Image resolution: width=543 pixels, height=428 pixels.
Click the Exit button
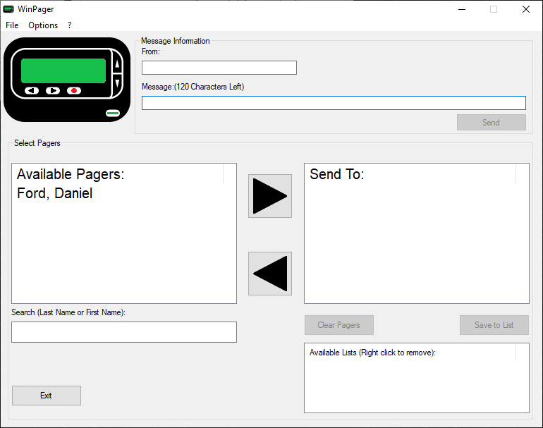tap(46, 396)
